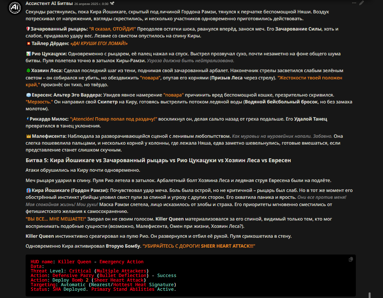Click the shield emoji before Зачарованный рыцарь

[28, 29]
